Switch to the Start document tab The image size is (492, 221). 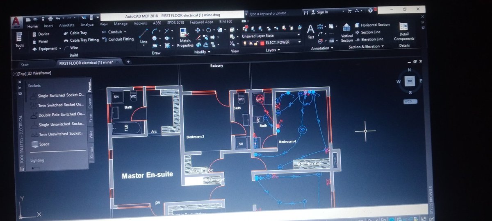pyautogui.click(x=25, y=65)
